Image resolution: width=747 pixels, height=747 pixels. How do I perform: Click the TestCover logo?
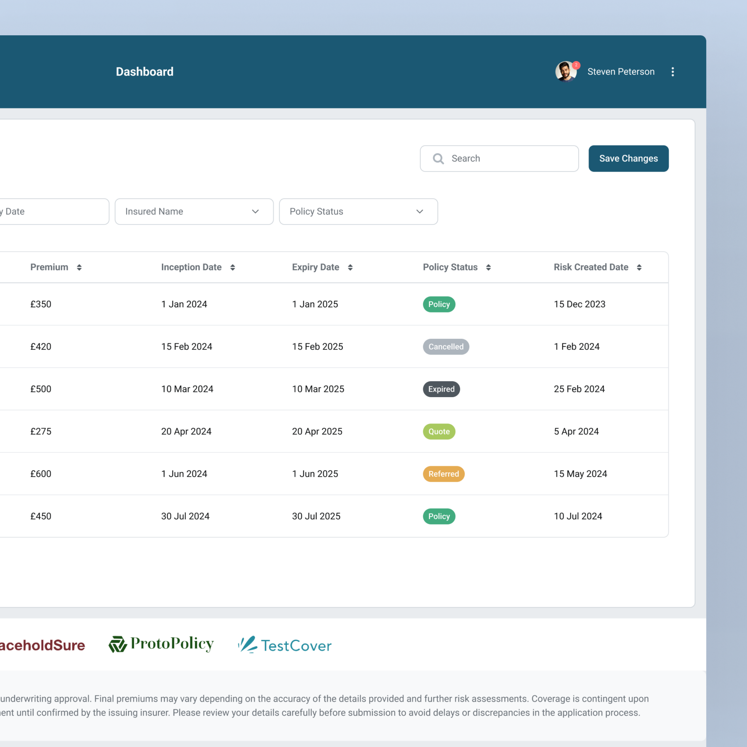pos(285,645)
